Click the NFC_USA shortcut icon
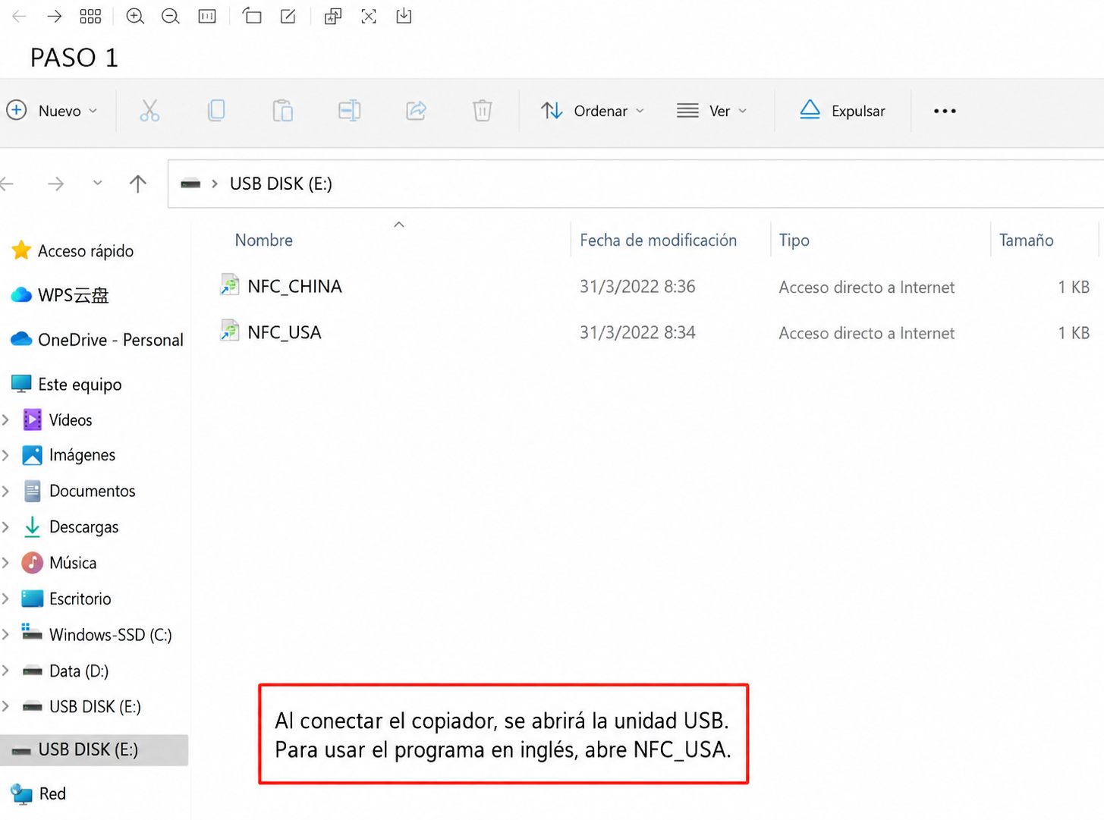 point(229,331)
